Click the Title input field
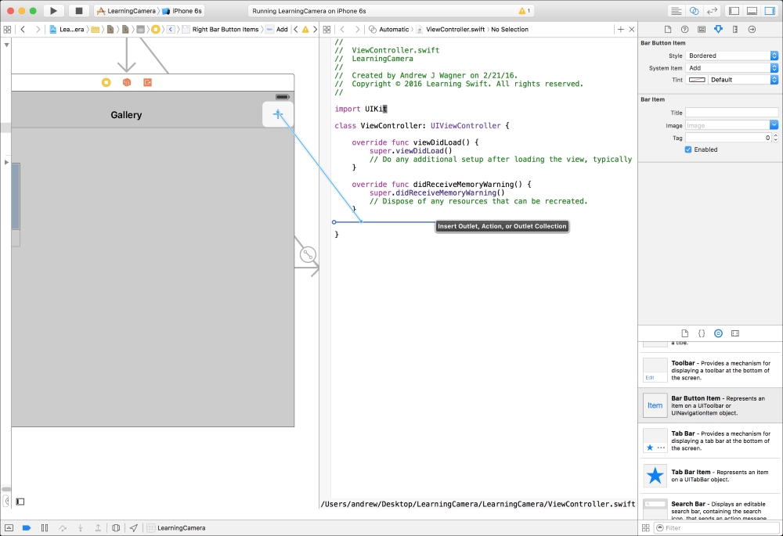The width and height of the screenshot is (783, 536). tap(731, 113)
